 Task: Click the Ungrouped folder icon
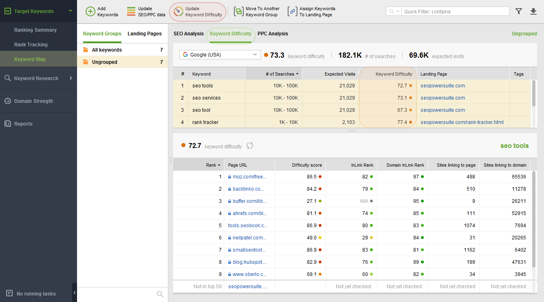pos(86,62)
